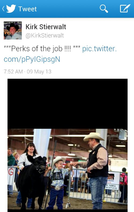This screenshot has width=134, height=212.
Task: Tap the back chevron in header
Action: 3,9
